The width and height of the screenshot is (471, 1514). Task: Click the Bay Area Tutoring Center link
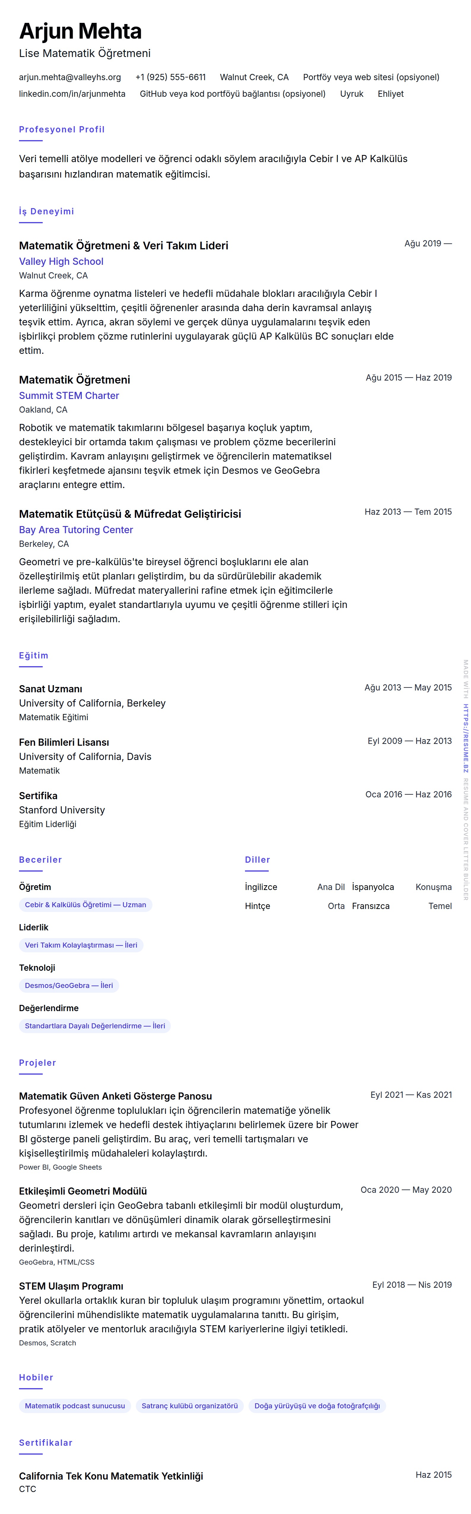(x=76, y=530)
